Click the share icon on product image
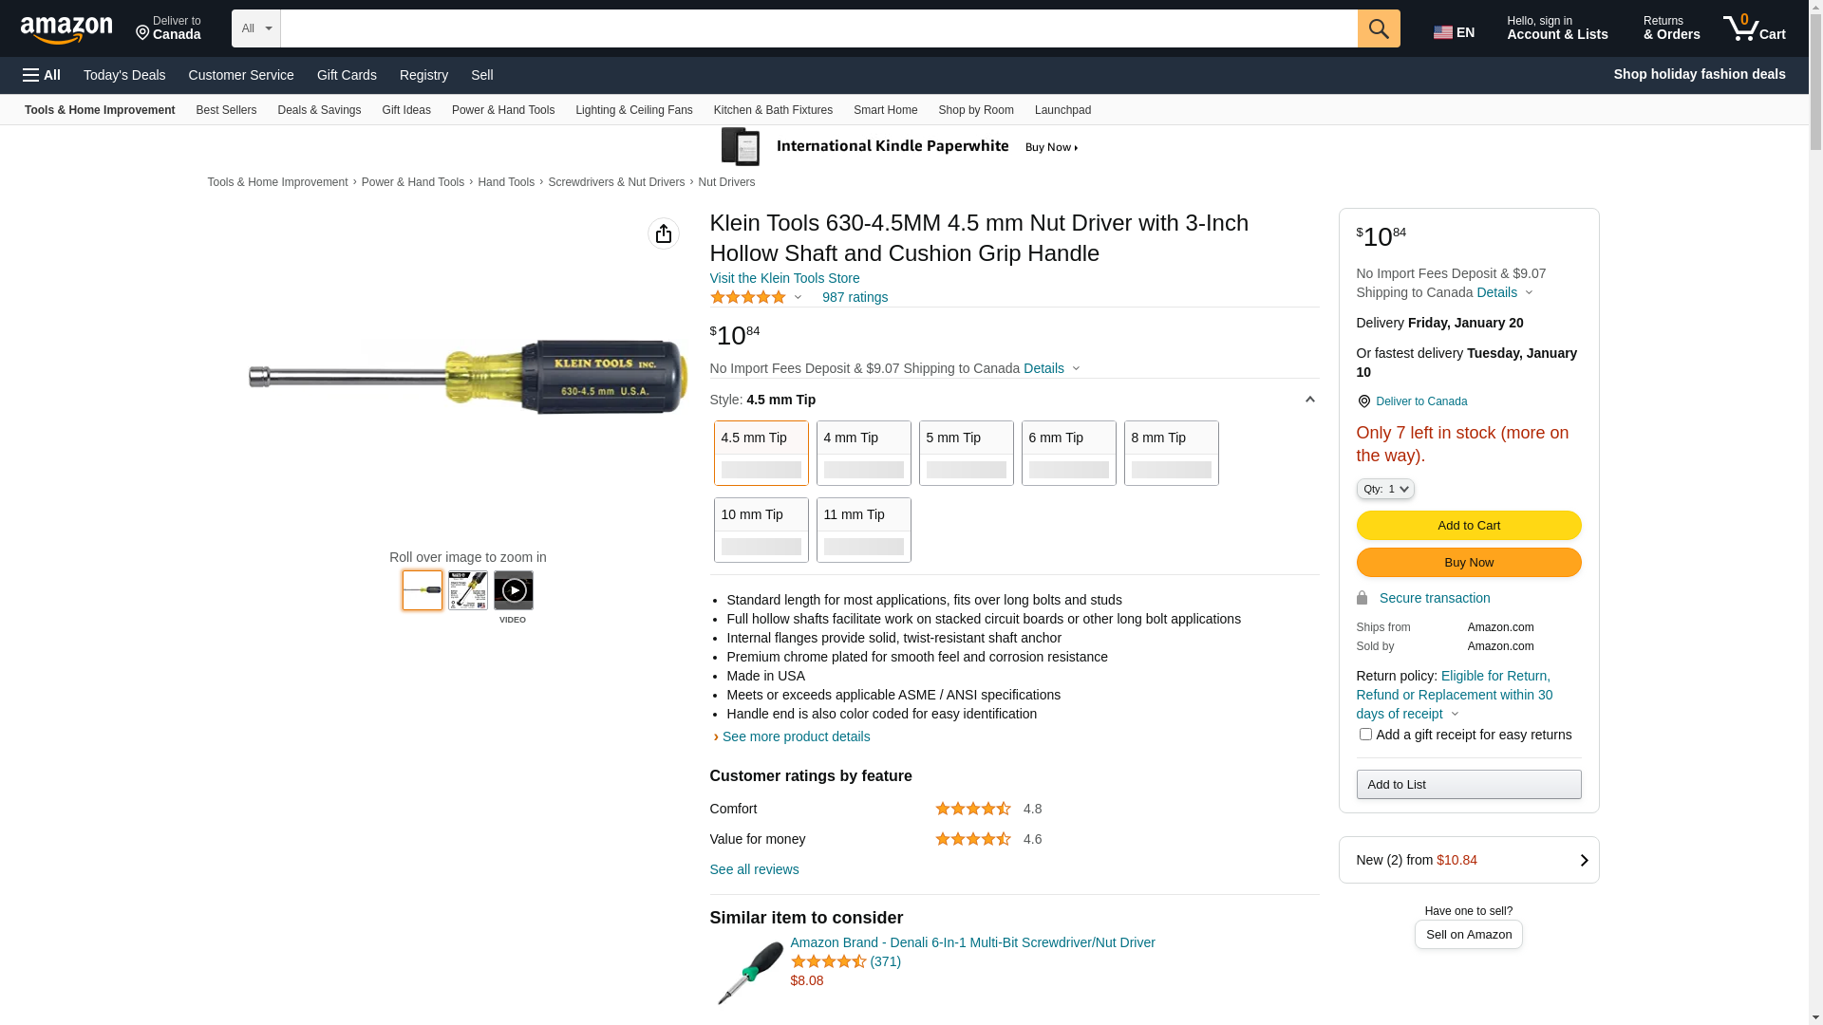The width and height of the screenshot is (1823, 1025). coord(663,233)
